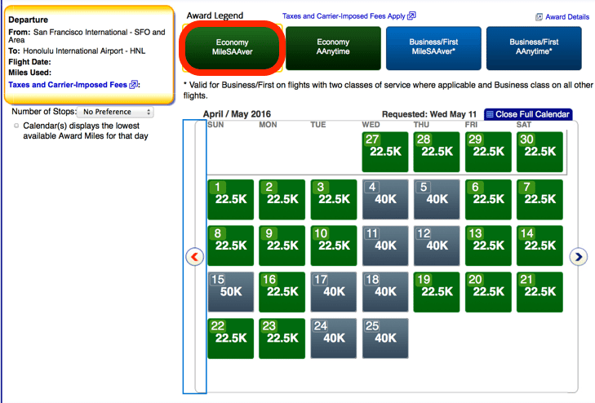The height and width of the screenshot is (403, 595).
Task: Choose May 17 at 40K miles
Action: (x=334, y=292)
